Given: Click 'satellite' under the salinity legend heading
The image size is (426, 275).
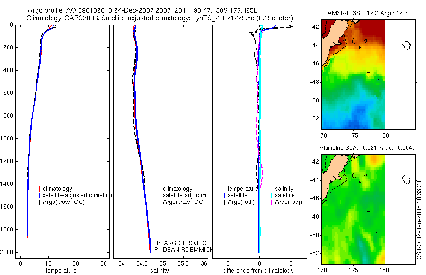Looking at the screenshot, I should 285,195.
